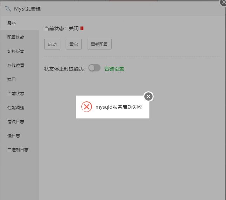The width and height of the screenshot is (226, 200).
Task: Close the mysqld startup failure popup
Action: pos(148,96)
